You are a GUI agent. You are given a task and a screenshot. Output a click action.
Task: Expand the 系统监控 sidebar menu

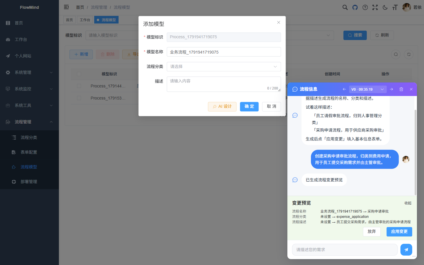[29, 89]
